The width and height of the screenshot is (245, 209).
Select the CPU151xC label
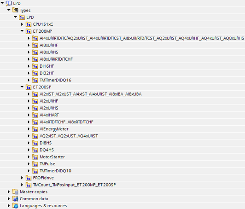(x=43, y=24)
